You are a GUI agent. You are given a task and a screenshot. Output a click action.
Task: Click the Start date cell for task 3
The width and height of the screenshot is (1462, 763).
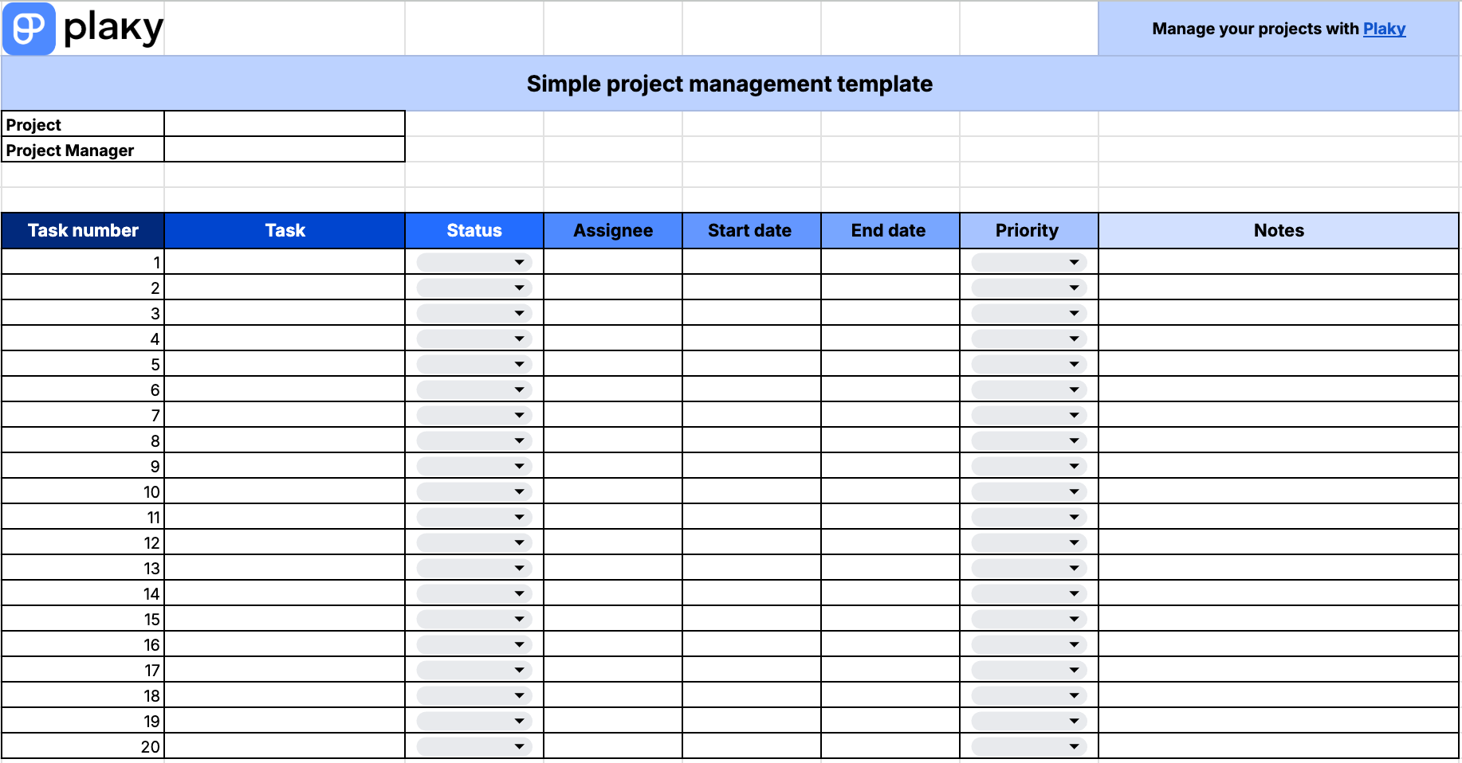pyautogui.click(x=750, y=312)
